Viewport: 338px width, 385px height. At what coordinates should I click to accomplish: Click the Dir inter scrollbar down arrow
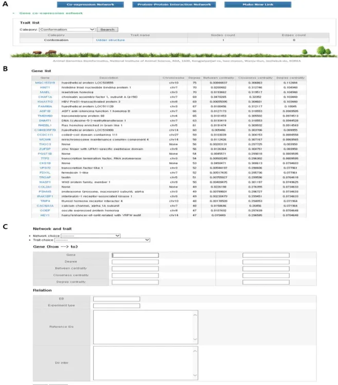[195, 375]
